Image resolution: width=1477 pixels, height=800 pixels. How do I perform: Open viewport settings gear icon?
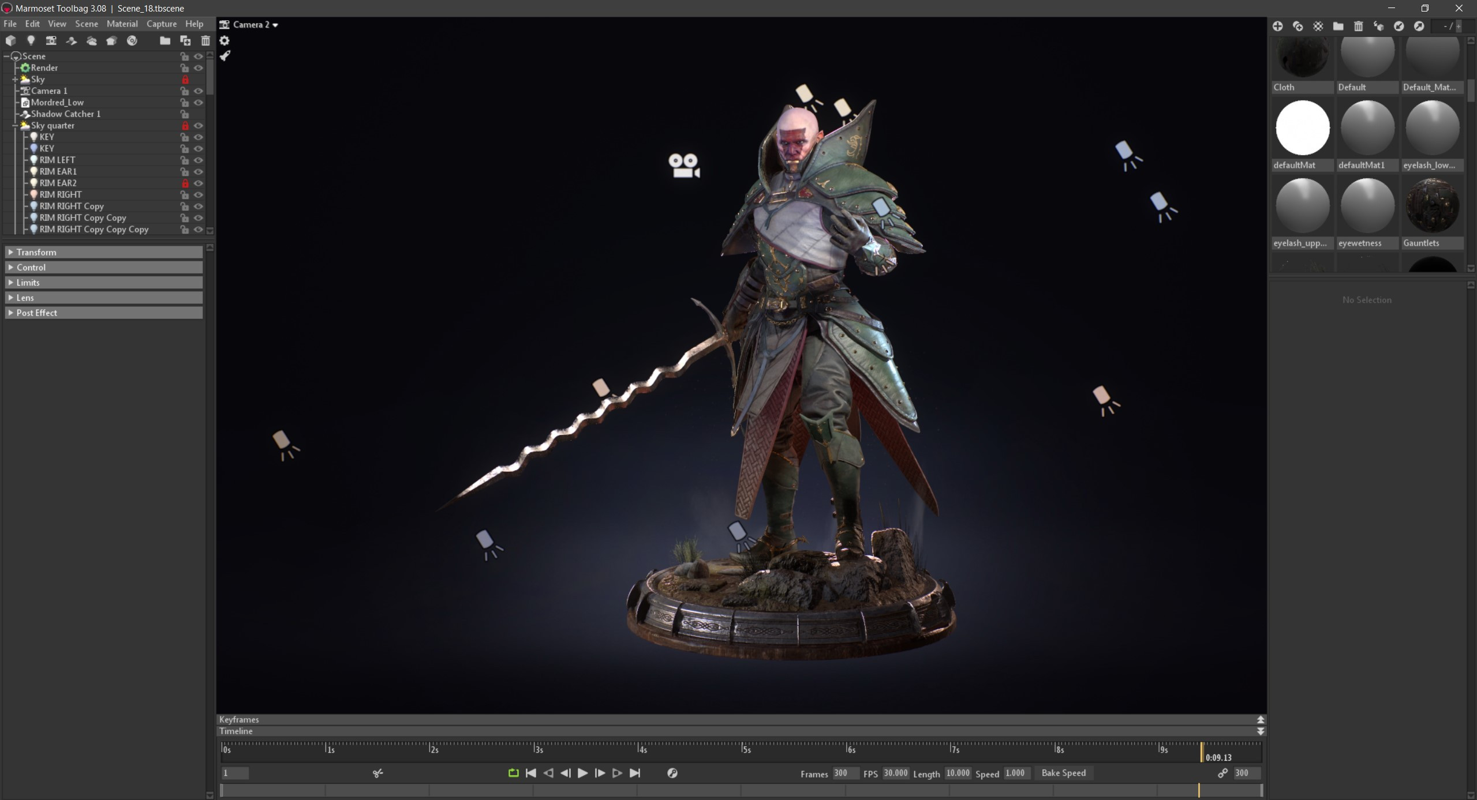225,40
